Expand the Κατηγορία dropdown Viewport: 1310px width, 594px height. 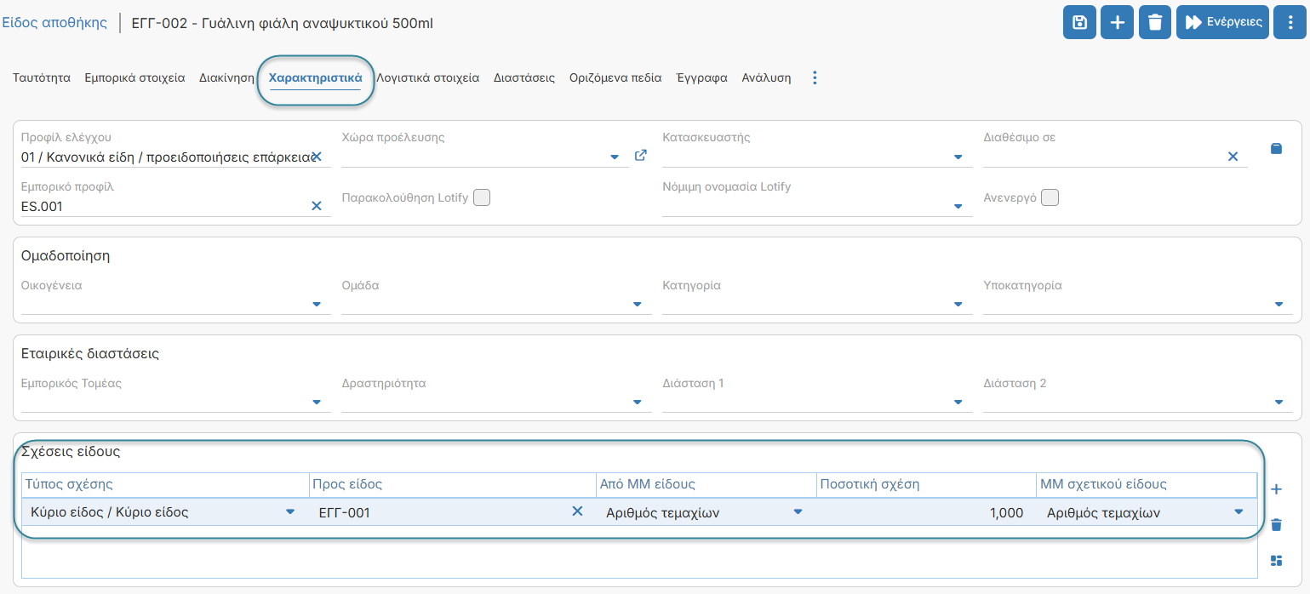(958, 305)
